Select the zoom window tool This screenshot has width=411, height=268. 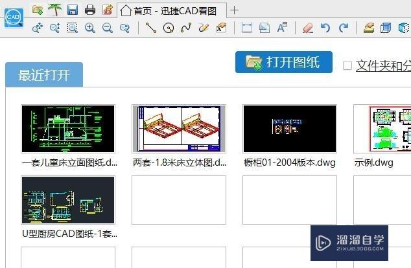73,28
